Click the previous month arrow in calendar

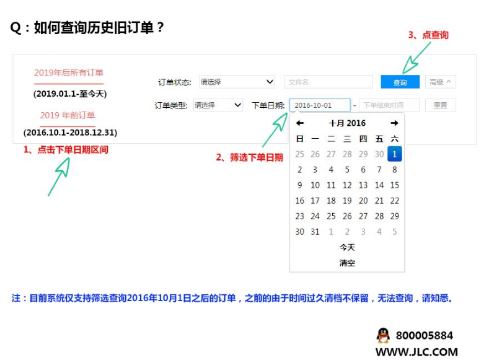click(300, 123)
